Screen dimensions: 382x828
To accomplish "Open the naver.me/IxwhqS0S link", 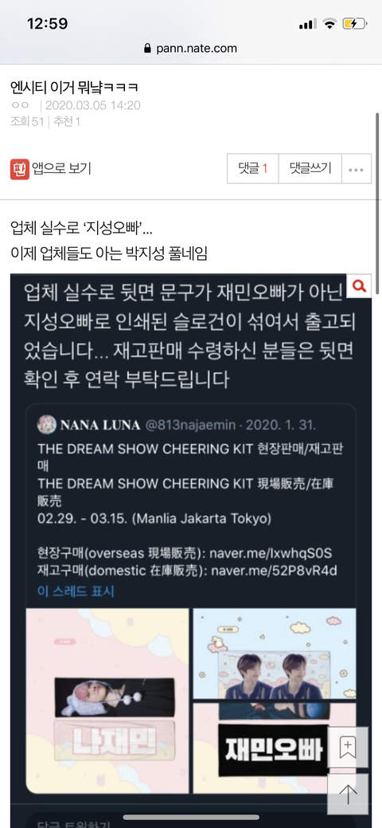I will pos(271,553).
